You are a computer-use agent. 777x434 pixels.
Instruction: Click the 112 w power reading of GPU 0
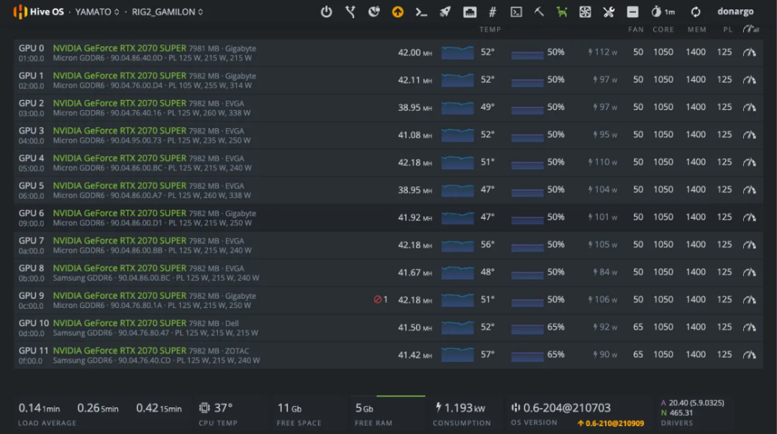603,52
